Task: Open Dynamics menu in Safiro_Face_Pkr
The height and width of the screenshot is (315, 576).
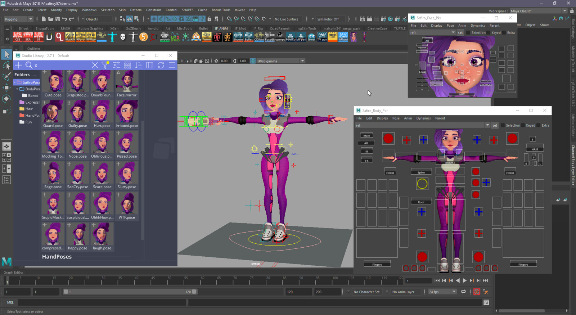Action: pyautogui.click(x=478, y=26)
